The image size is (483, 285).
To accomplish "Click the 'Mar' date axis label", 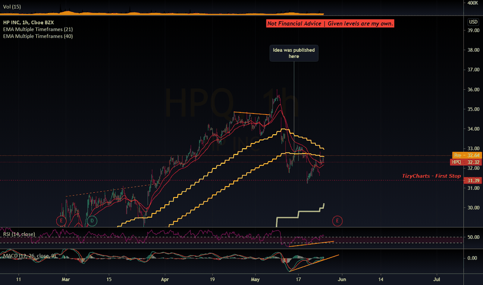I will 66,279.
